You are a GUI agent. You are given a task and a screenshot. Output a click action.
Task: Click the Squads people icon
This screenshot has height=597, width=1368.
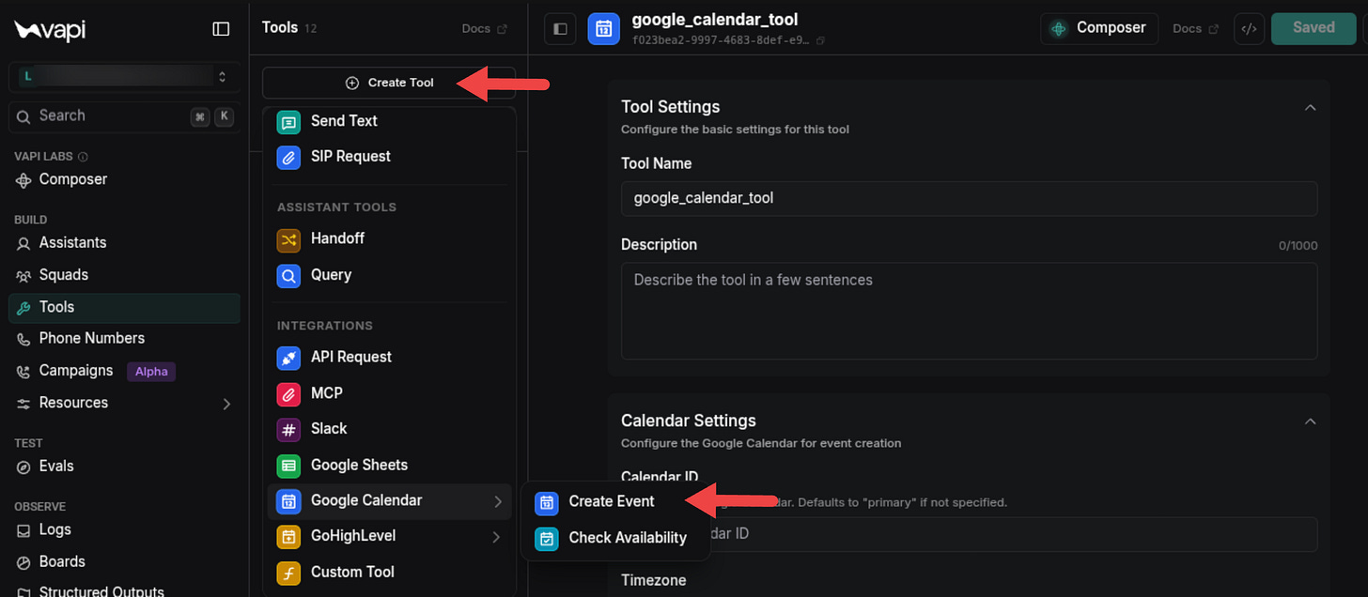pos(23,276)
